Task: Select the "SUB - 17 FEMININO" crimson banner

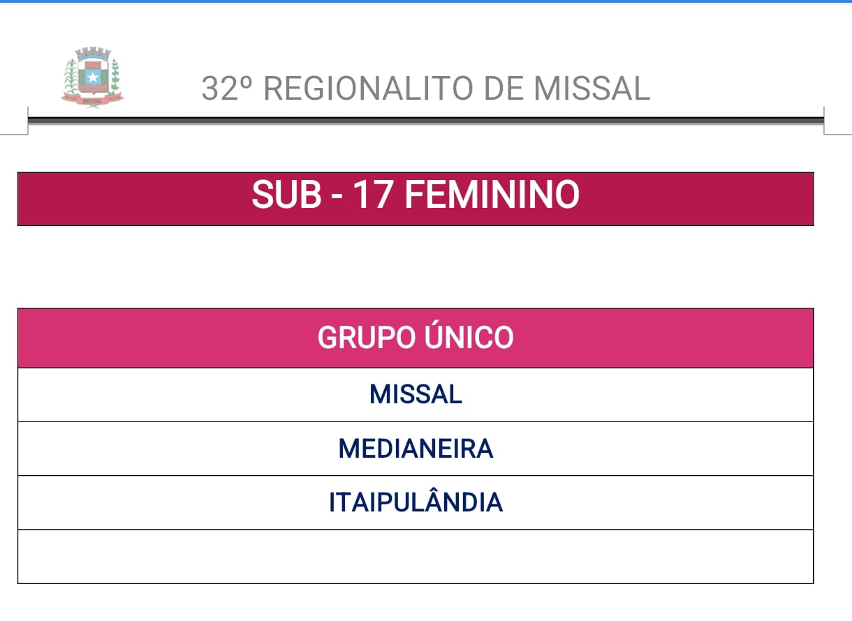Action: coord(416,199)
